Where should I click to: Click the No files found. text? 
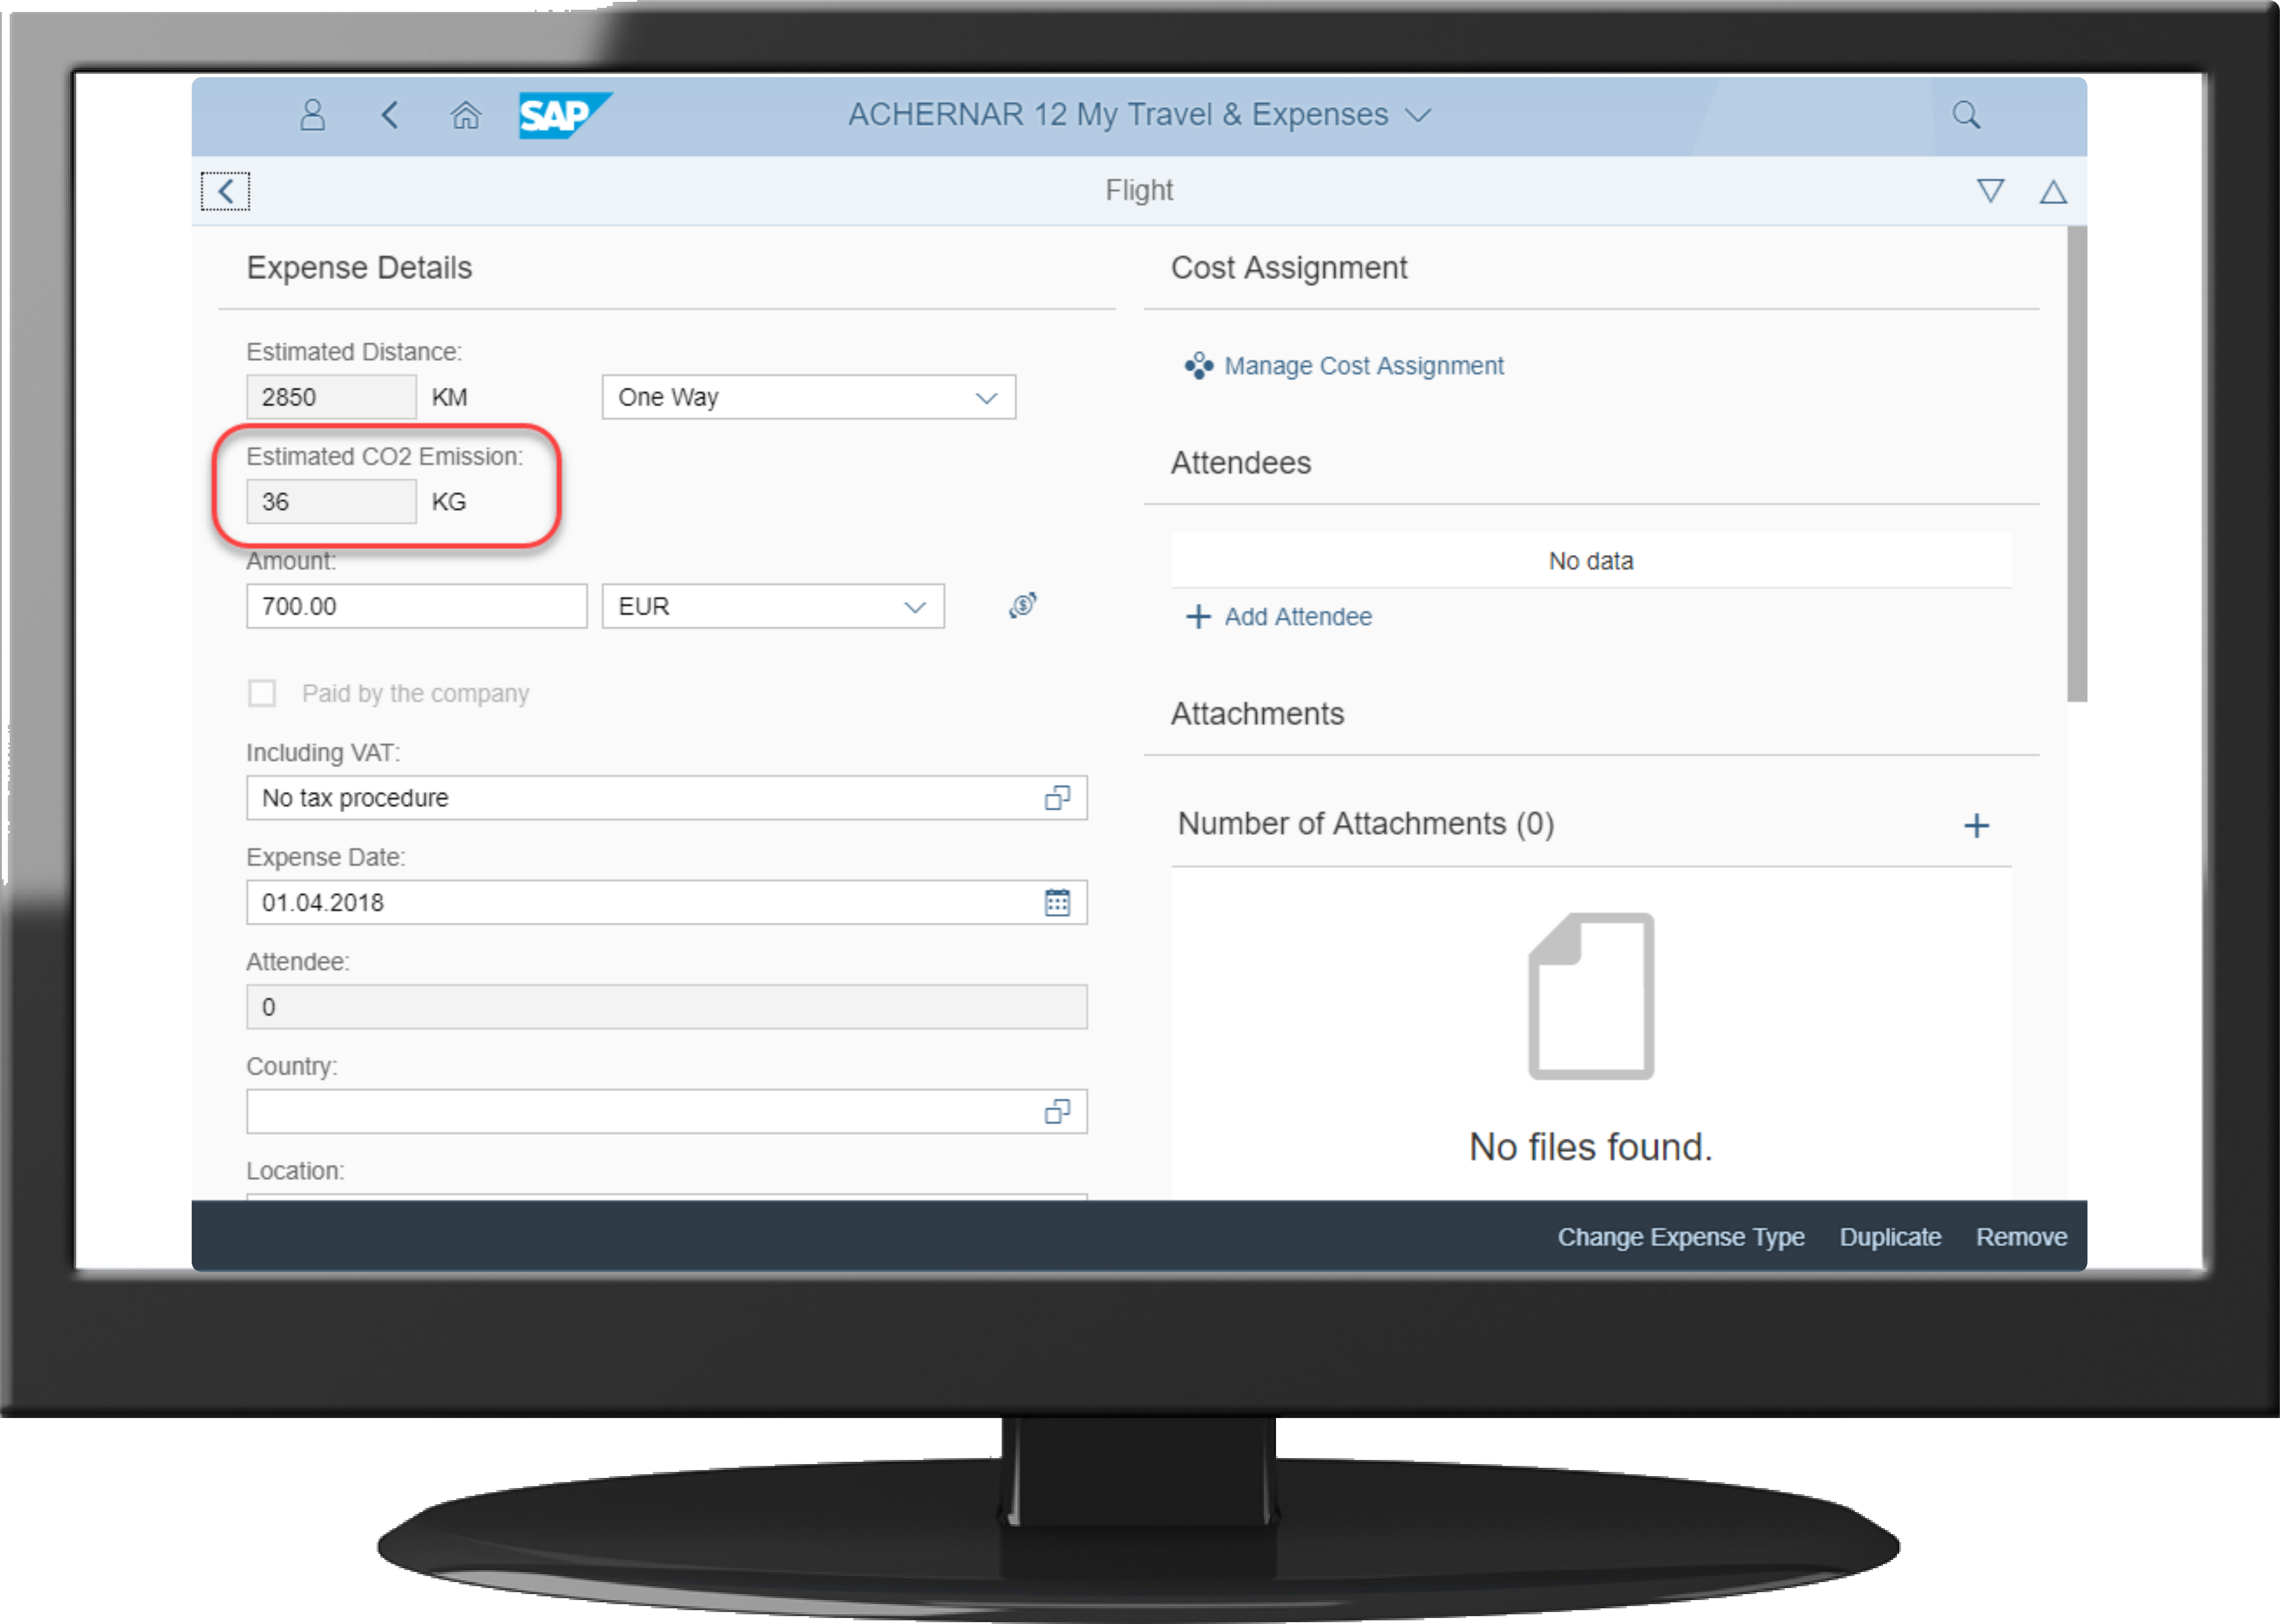coord(1590,1147)
